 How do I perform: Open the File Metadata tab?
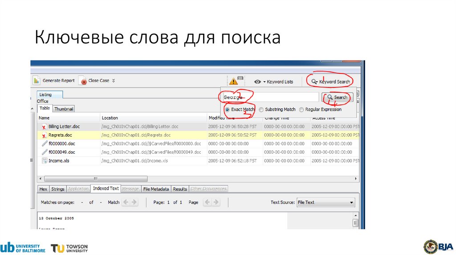[x=156, y=189]
